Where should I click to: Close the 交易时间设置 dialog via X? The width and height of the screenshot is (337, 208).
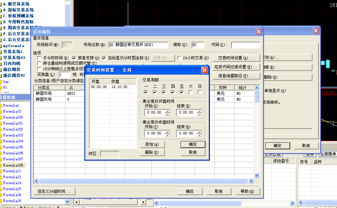click(x=205, y=70)
